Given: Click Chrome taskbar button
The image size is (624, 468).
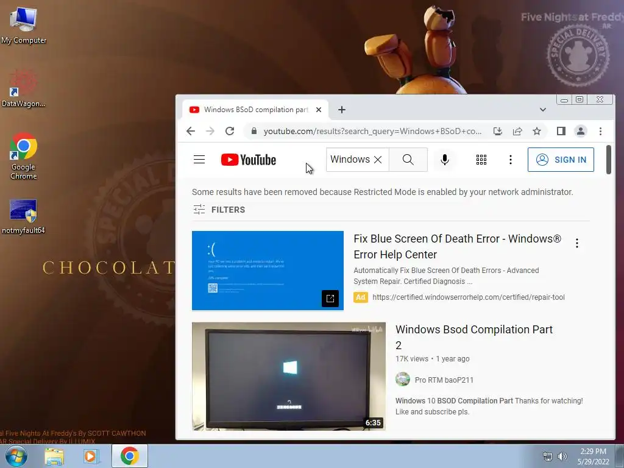Looking at the screenshot, I should pos(130,456).
